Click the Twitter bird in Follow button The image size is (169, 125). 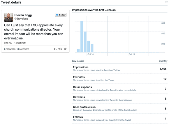[x=57, y=15]
